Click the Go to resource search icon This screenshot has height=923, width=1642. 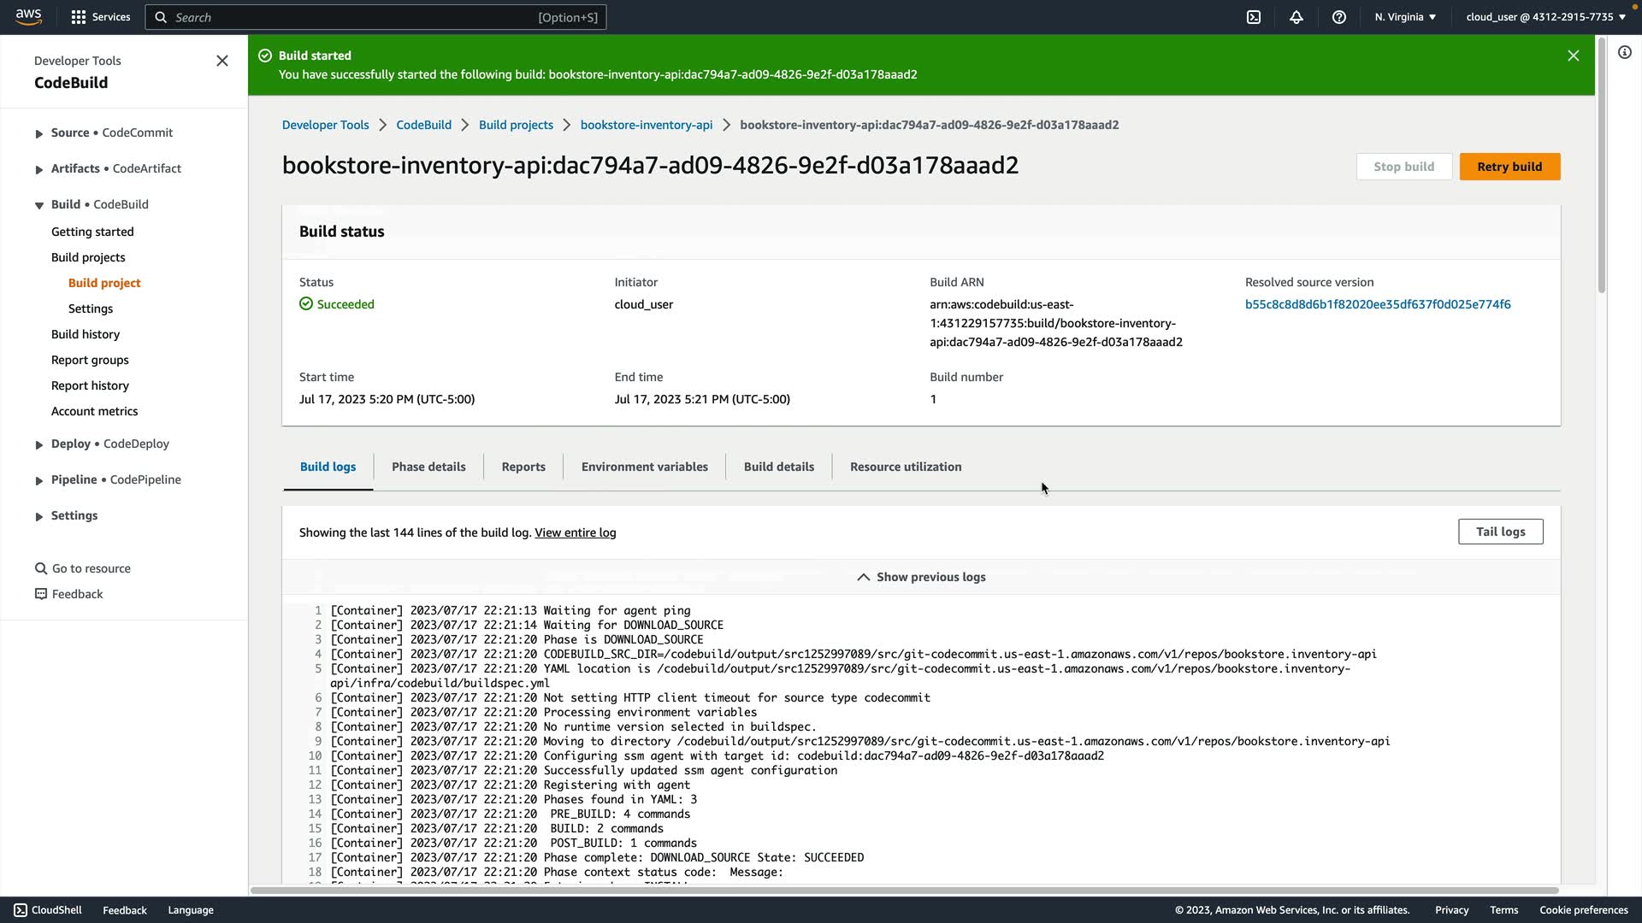click(x=40, y=568)
